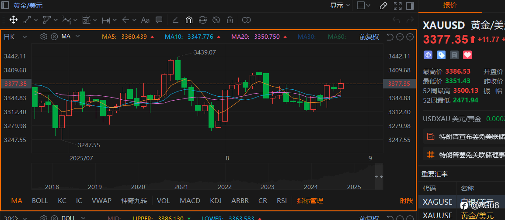Select the move/crosshair cursor tool
This screenshot has width=505, height=220.
click(x=14, y=20)
